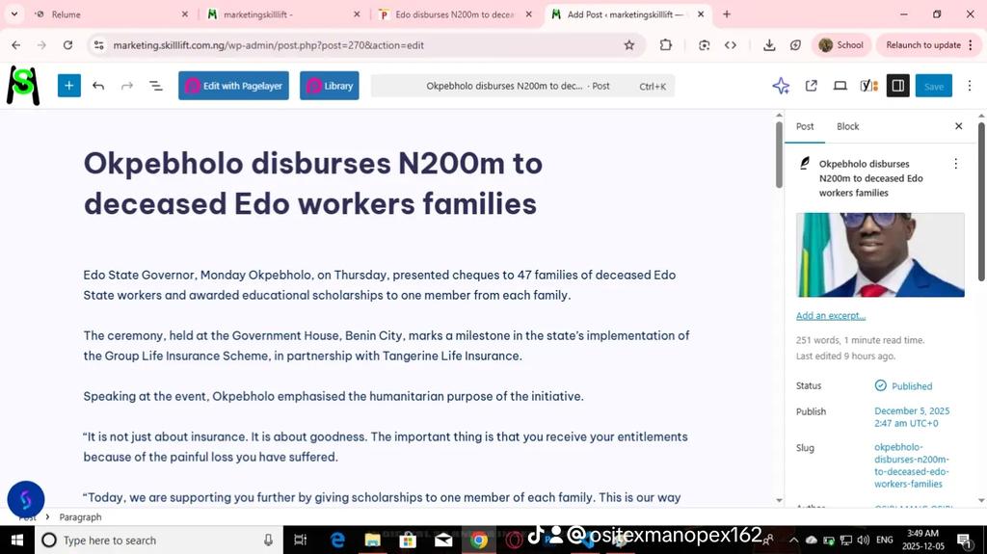Open the Windows Start menu

pyautogui.click(x=17, y=541)
